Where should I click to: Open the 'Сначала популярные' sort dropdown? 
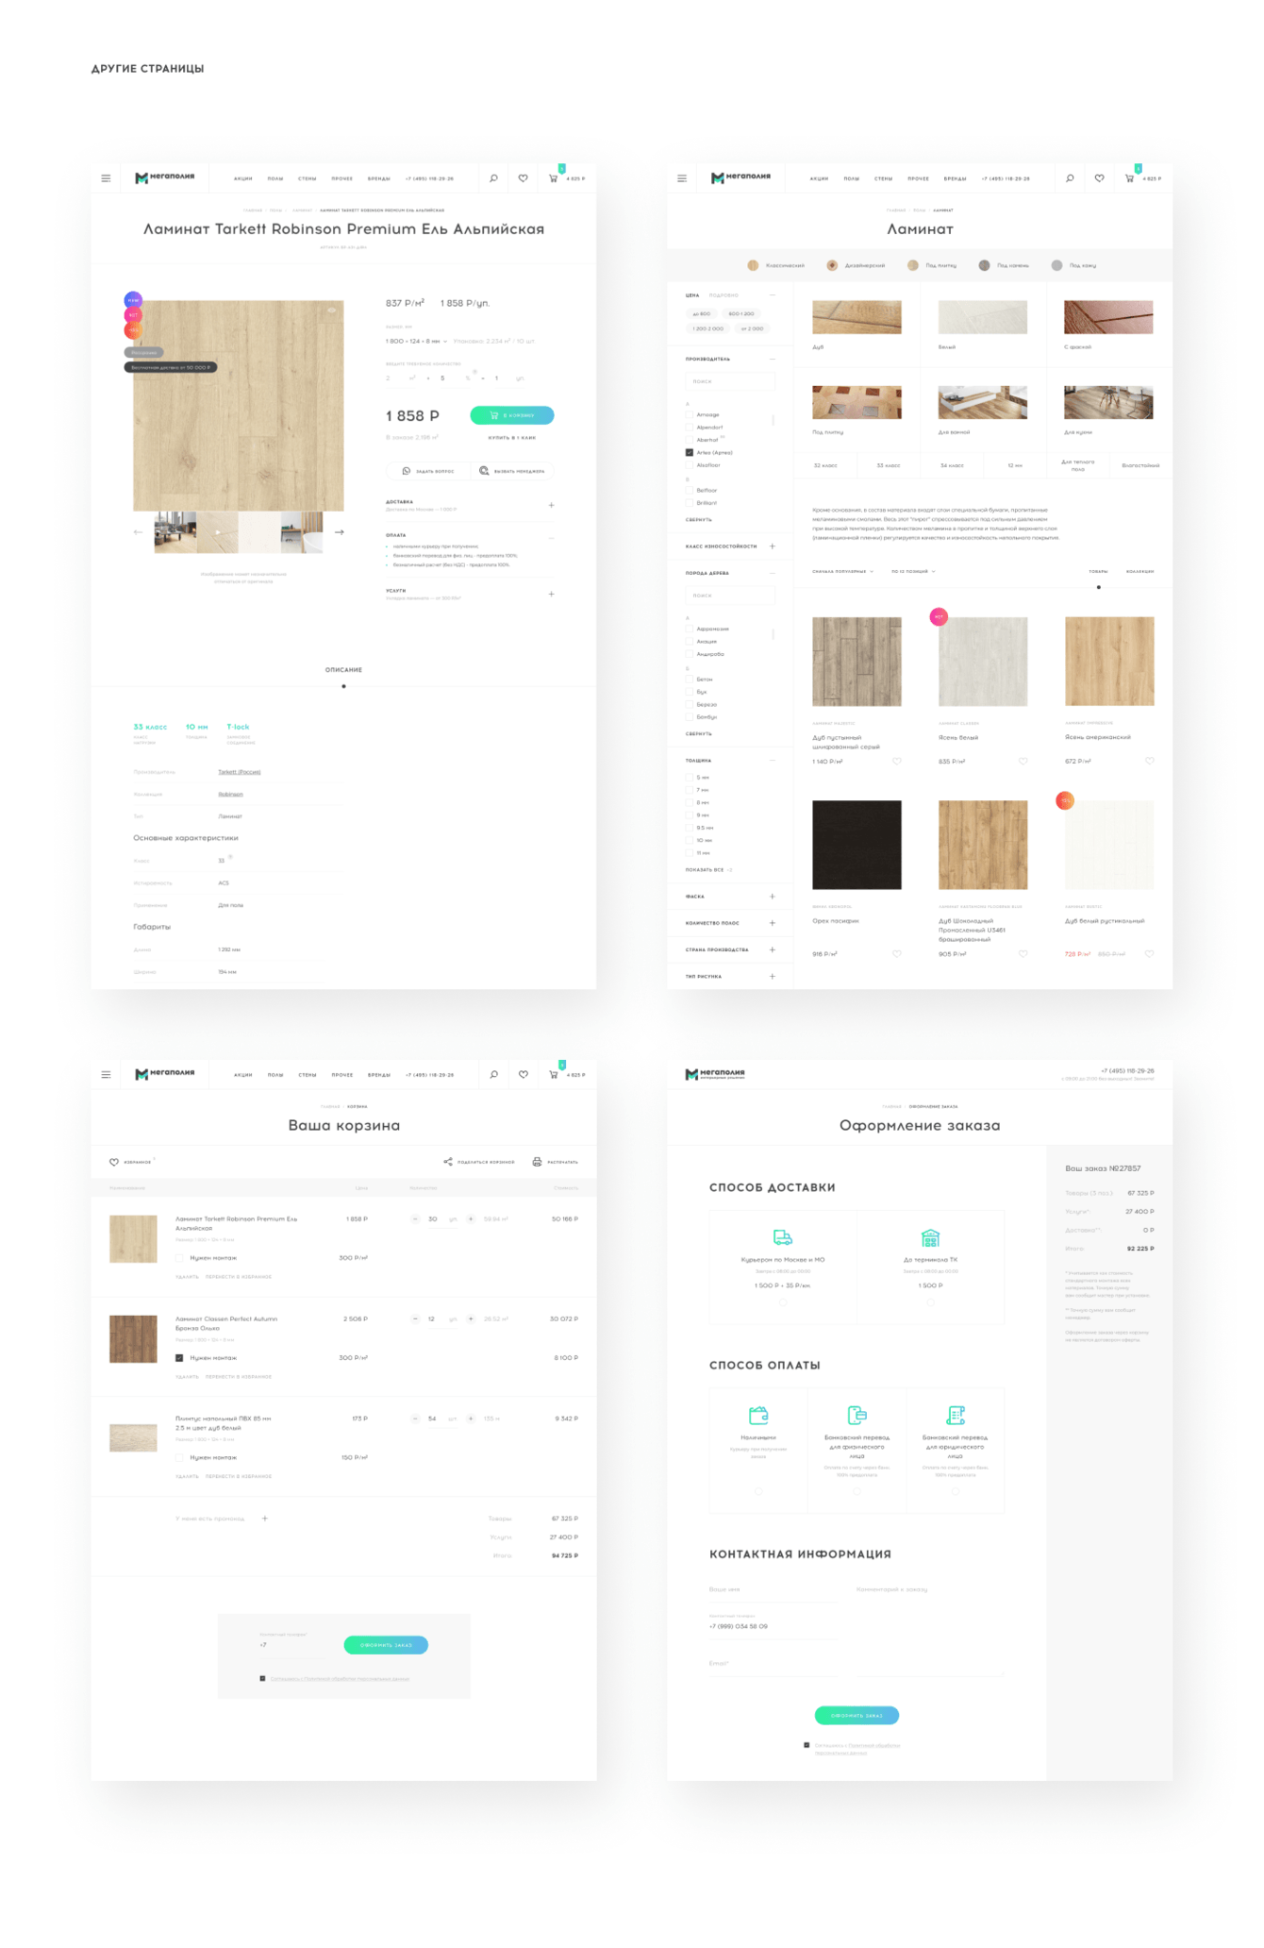pyautogui.click(x=842, y=571)
